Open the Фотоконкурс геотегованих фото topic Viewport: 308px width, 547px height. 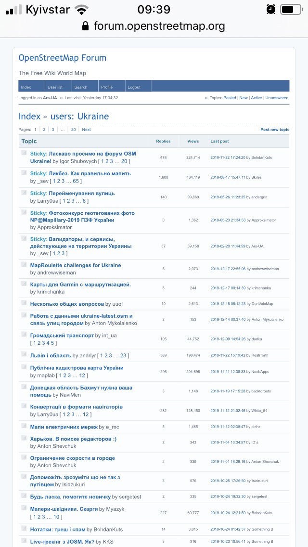82,217
